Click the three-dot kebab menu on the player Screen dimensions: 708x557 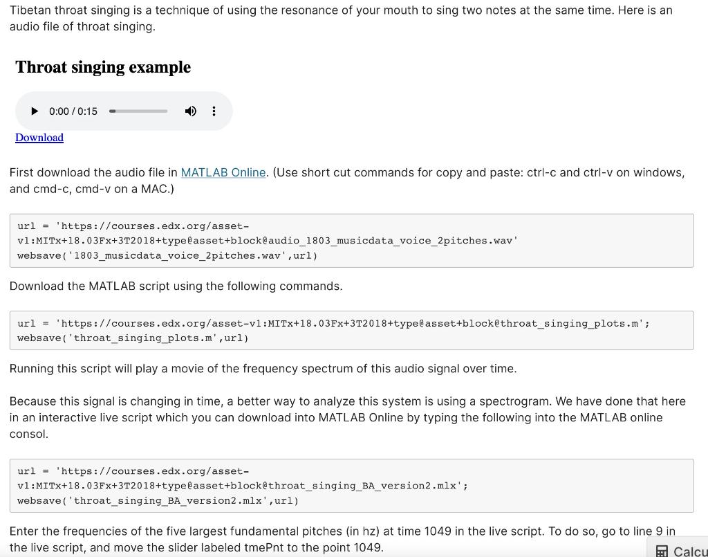214,111
